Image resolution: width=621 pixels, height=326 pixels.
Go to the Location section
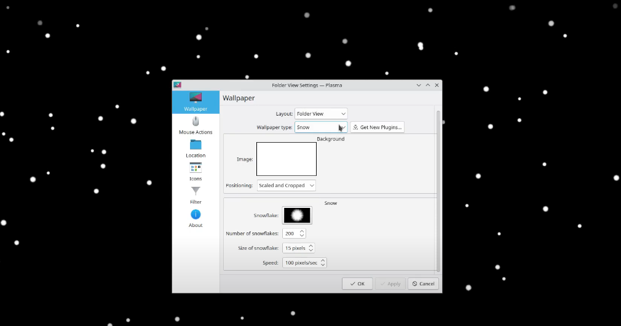click(x=196, y=148)
